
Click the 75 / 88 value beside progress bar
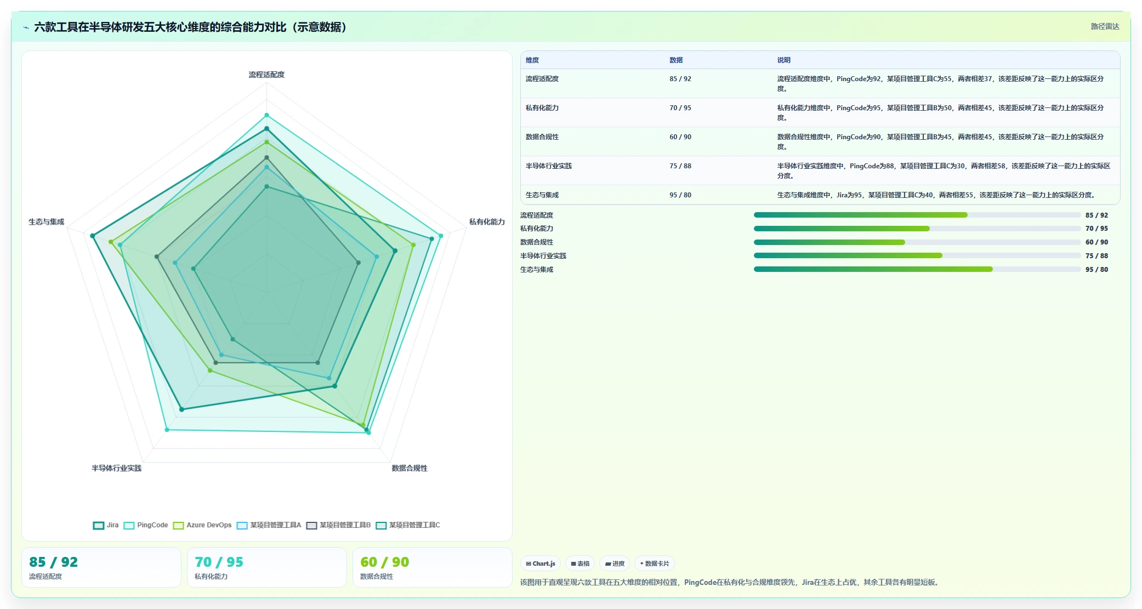(1096, 256)
